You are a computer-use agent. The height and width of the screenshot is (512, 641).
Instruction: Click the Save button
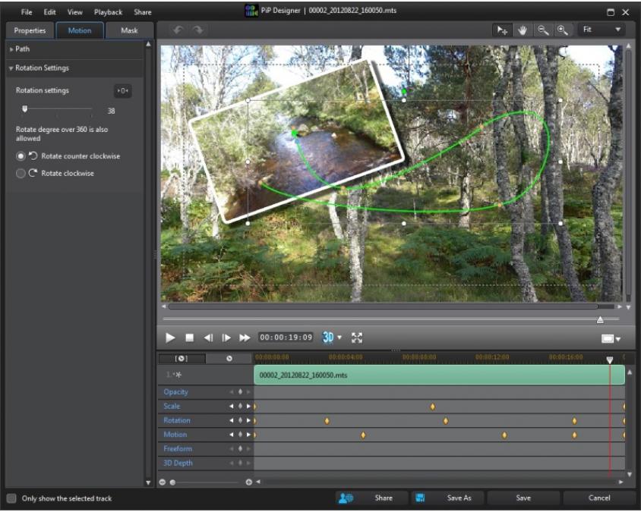(x=523, y=498)
